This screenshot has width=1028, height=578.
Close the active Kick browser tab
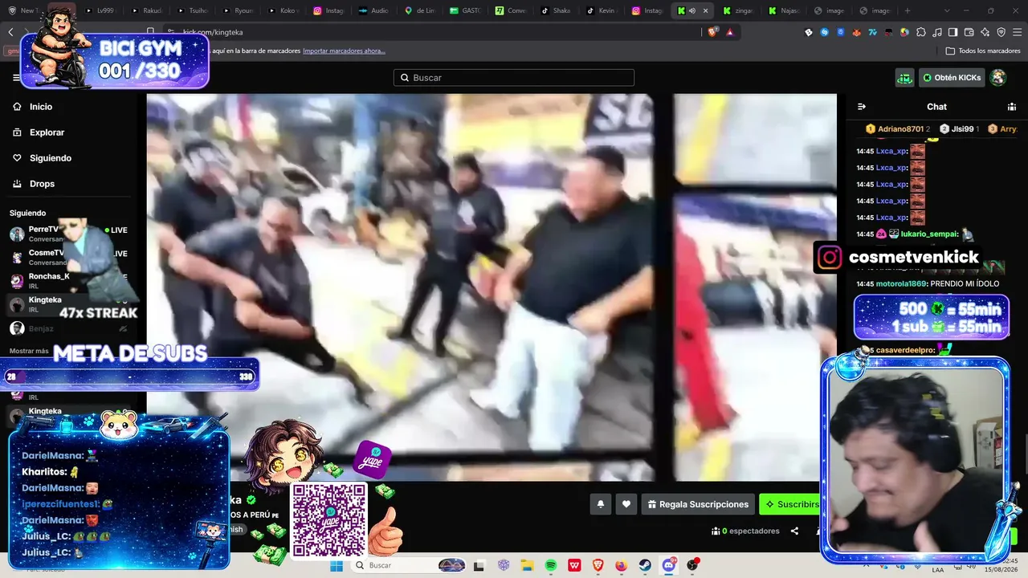[706, 11]
